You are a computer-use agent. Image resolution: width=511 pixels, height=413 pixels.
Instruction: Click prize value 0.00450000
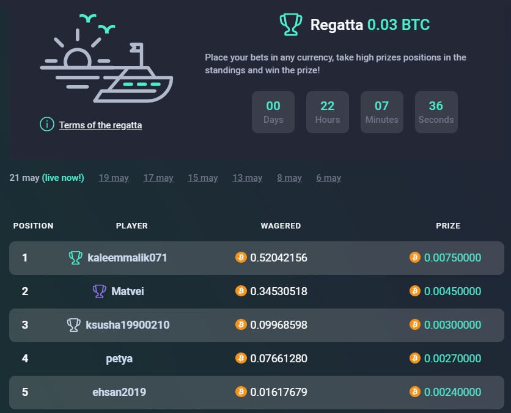453,291
